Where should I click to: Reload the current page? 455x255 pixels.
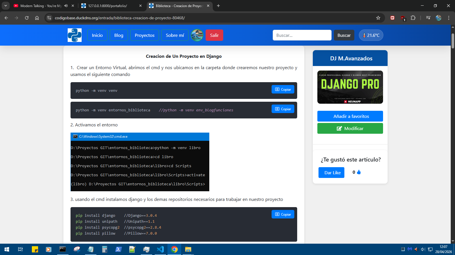(x=27, y=18)
